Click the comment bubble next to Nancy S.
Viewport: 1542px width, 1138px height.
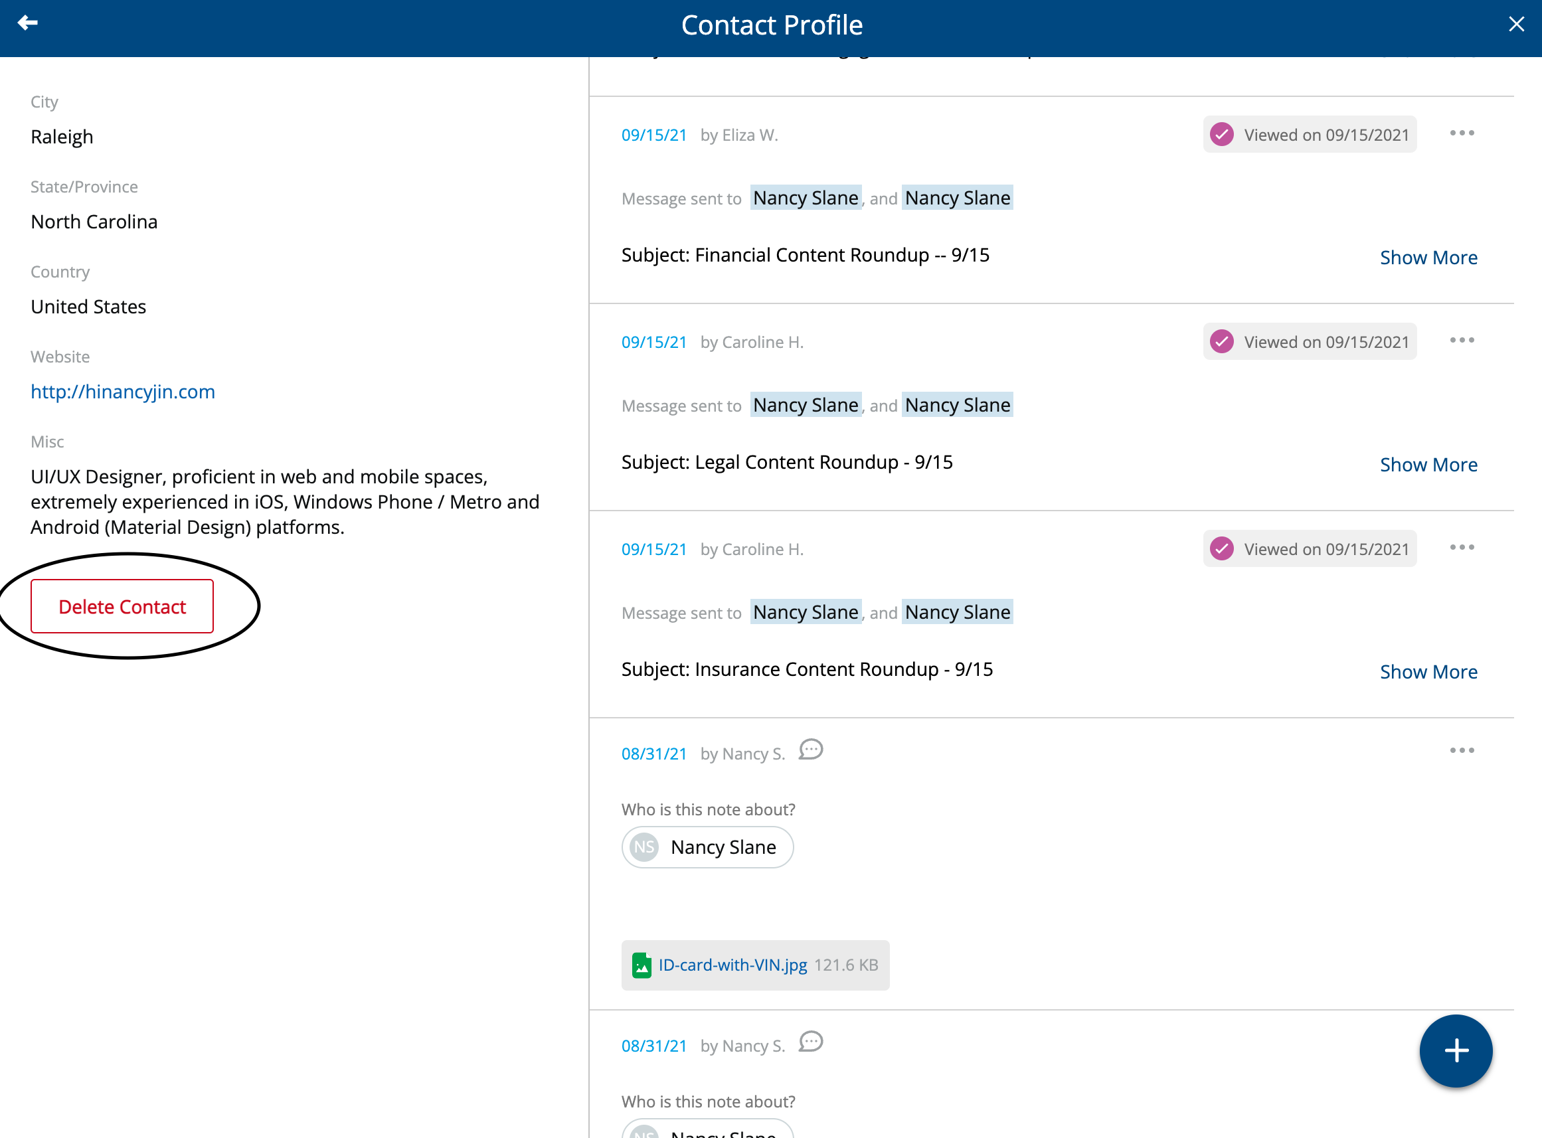coord(811,751)
